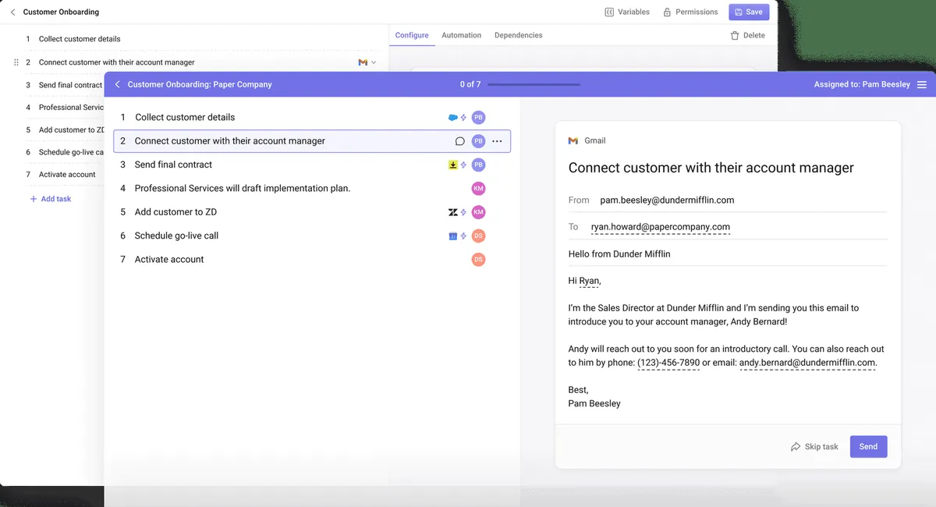Edit the To recipient email field
The height and width of the screenshot is (507, 936).
(660, 227)
